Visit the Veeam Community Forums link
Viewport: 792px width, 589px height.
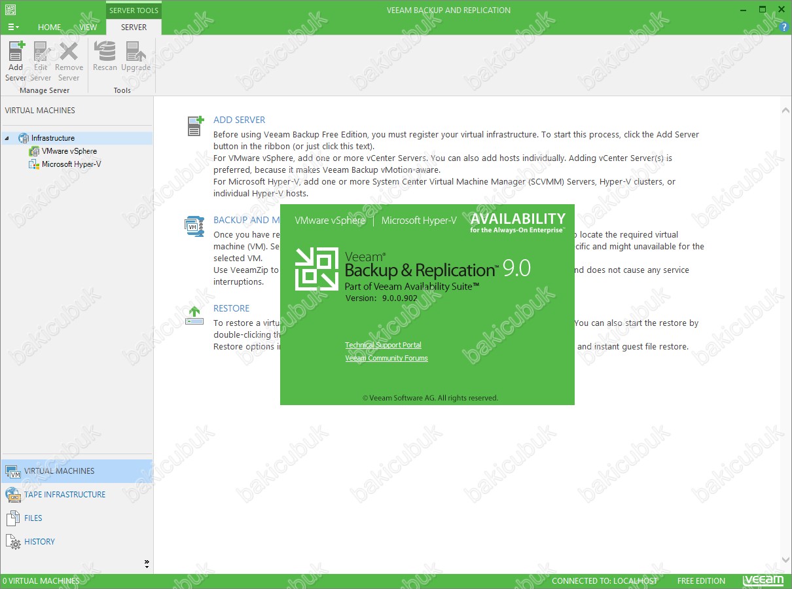click(x=387, y=358)
